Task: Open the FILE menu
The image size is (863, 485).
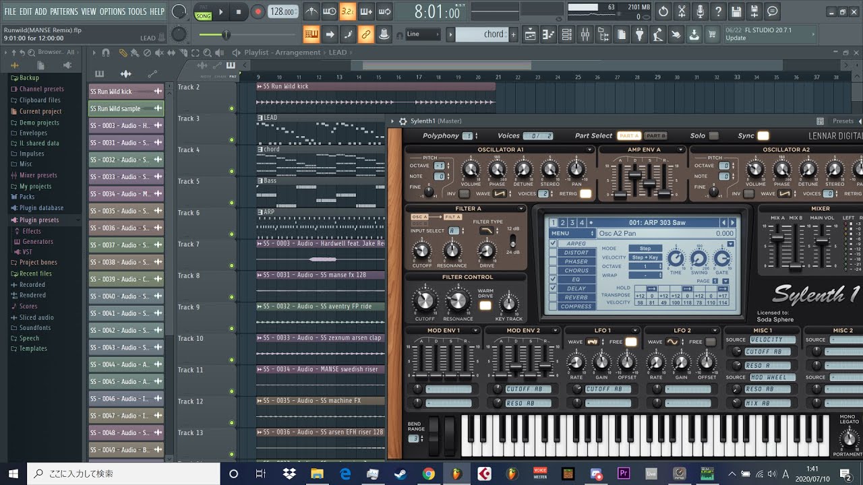Action: [10, 11]
